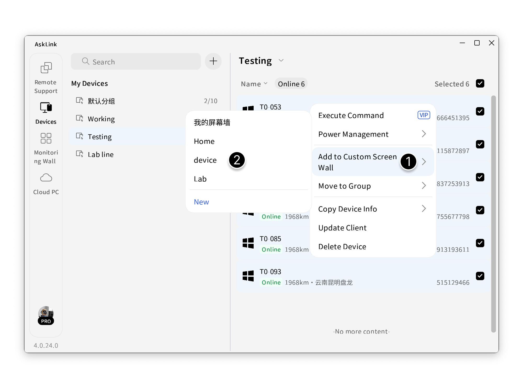Click Windows logo icon of T0-093
The image size is (523, 392).
point(248,276)
